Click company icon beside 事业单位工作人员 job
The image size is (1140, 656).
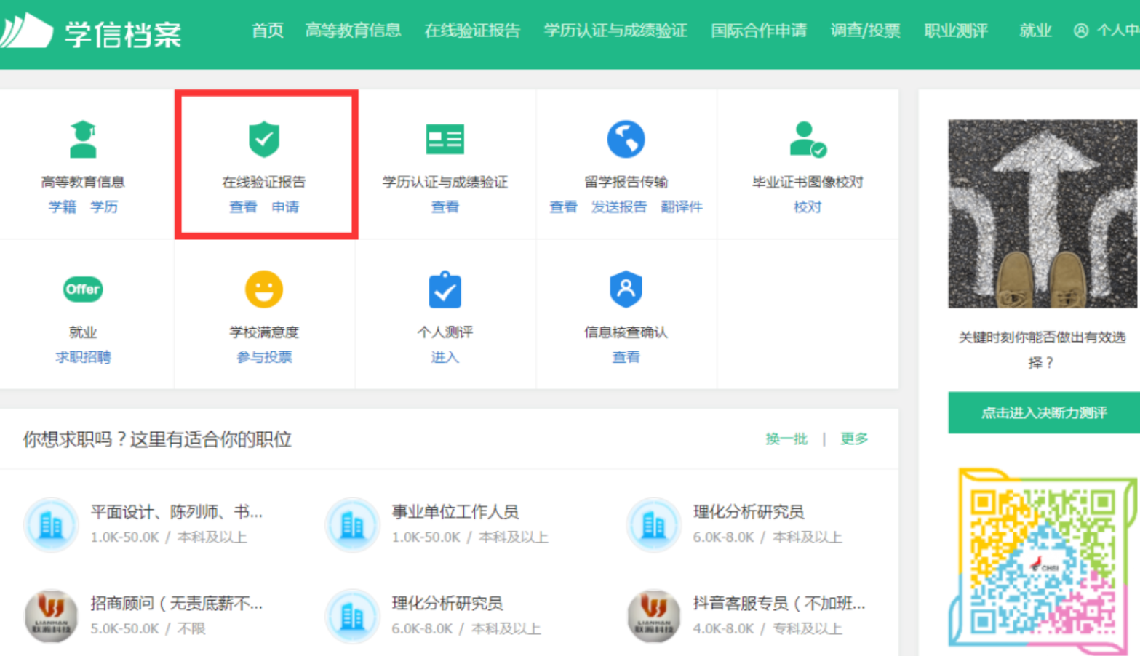click(352, 524)
